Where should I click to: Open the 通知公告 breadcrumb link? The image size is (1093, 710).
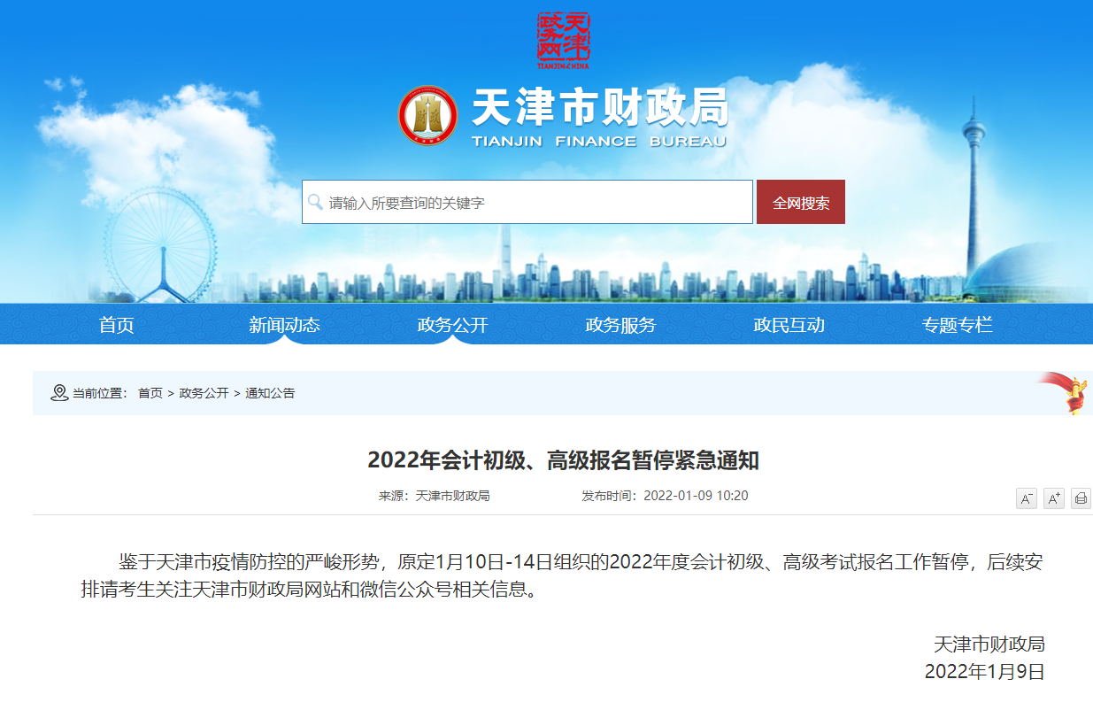(270, 393)
